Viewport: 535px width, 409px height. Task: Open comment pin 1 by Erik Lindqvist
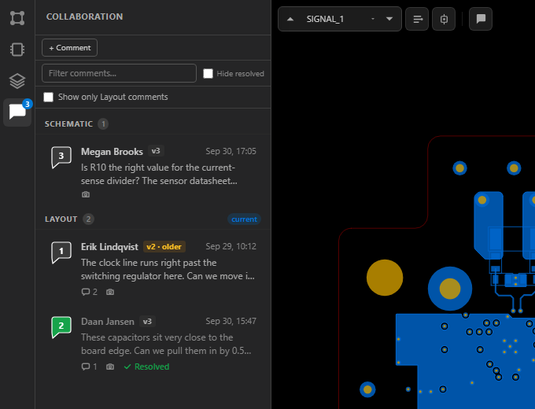(x=61, y=252)
